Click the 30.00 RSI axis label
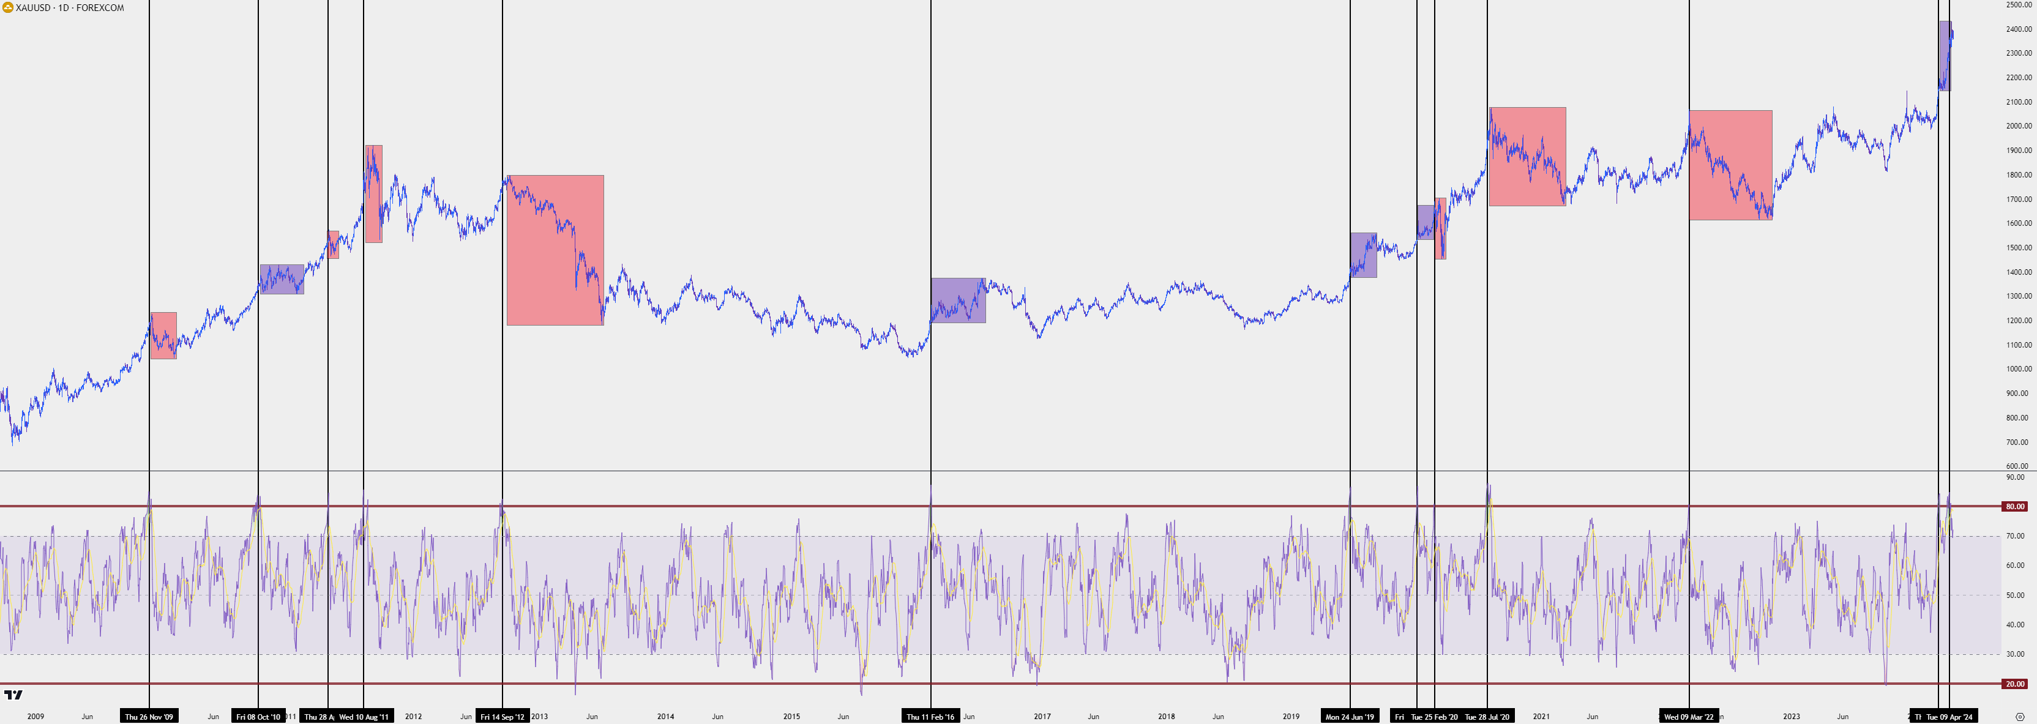This screenshot has height=724, width=2037. click(2016, 654)
